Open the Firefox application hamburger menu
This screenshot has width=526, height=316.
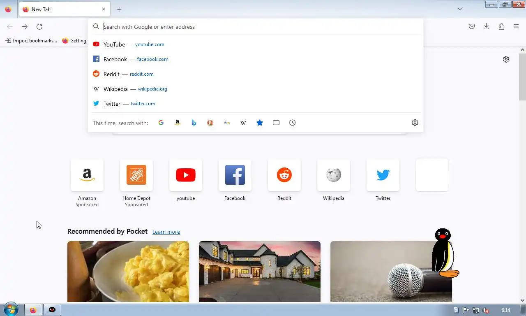(516, 27)
